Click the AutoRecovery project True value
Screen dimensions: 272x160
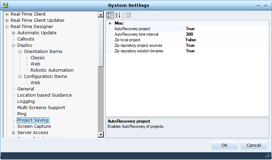(x=190, y=29)
